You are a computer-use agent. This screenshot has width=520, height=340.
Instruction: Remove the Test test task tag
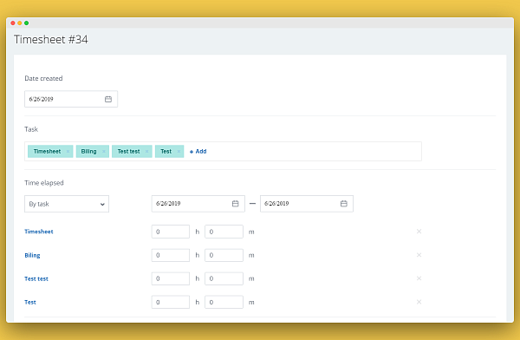point(146,152)
